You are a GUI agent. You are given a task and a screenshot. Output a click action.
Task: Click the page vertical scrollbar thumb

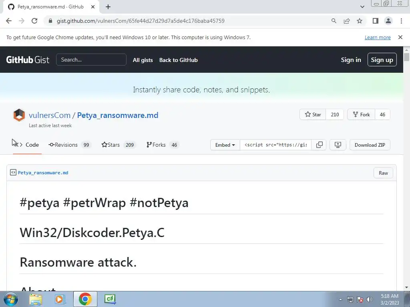(407, 57)
